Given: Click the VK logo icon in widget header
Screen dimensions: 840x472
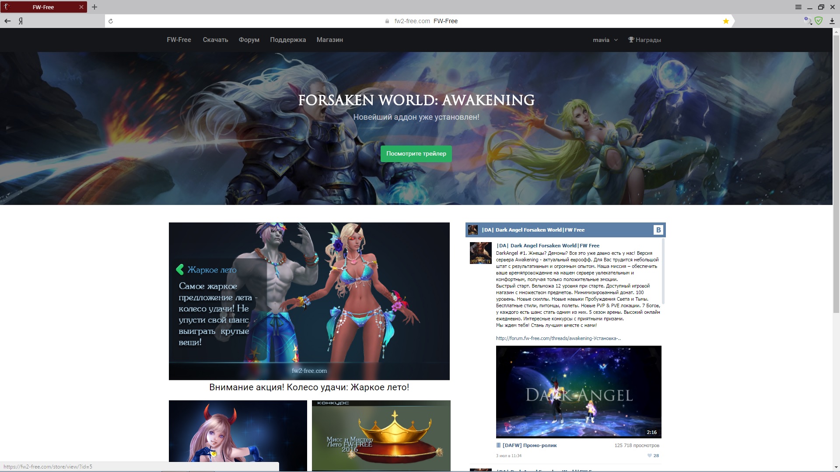Looking at the screenshot, I should click(658, 230).
